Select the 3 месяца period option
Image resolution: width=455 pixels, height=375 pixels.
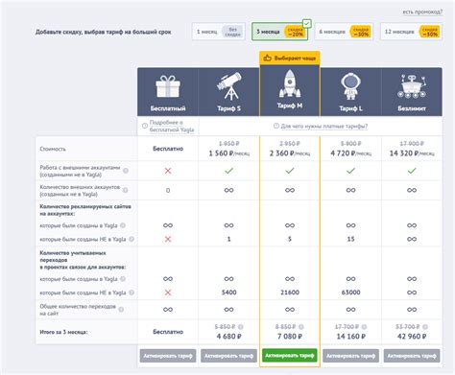[x=279, y=32]
